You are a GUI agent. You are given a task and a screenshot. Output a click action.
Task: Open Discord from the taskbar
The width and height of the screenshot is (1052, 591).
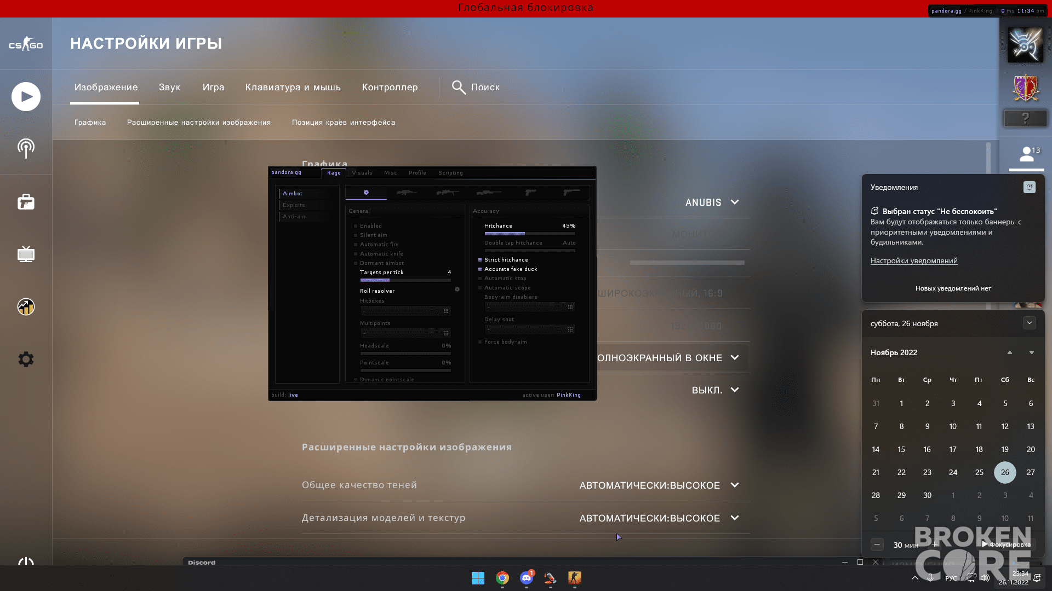click(527, 578)
